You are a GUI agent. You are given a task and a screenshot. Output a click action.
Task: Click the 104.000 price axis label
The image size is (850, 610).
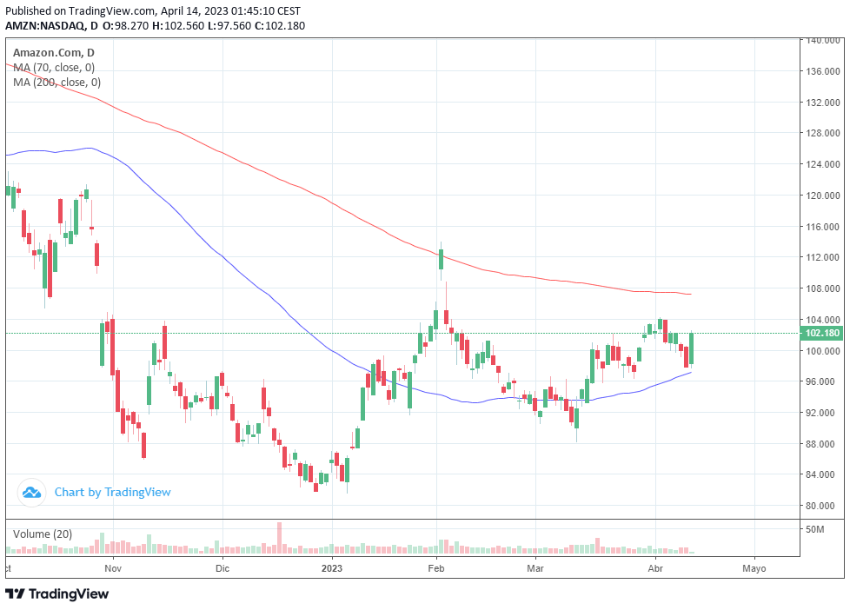pos(823,320)
